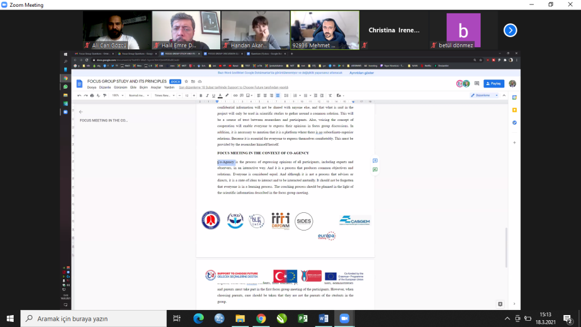Open line spacing options
This screenshot has width=581, height=327.
point(286,95)
